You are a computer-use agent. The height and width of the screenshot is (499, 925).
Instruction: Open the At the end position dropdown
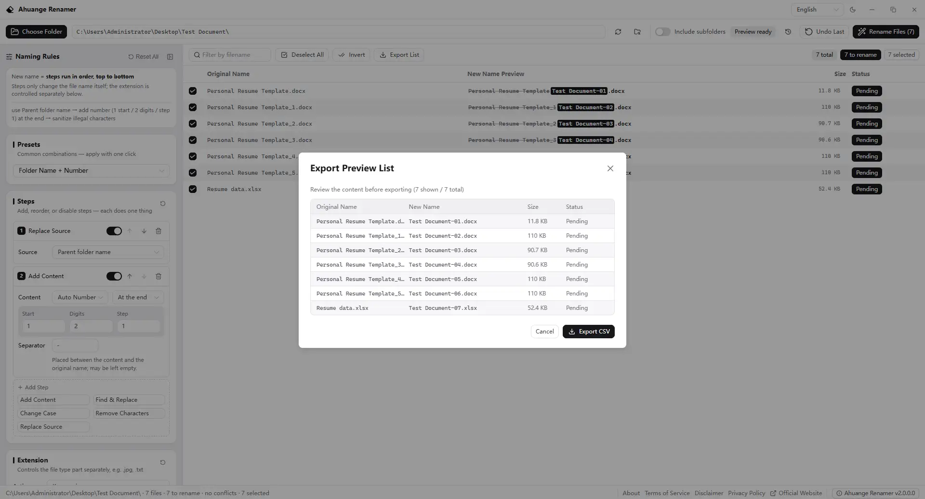coord(138,297)
